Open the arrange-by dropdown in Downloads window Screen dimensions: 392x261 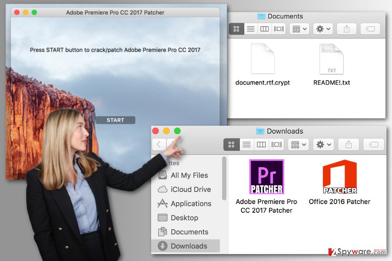click(x=298, y=144)
